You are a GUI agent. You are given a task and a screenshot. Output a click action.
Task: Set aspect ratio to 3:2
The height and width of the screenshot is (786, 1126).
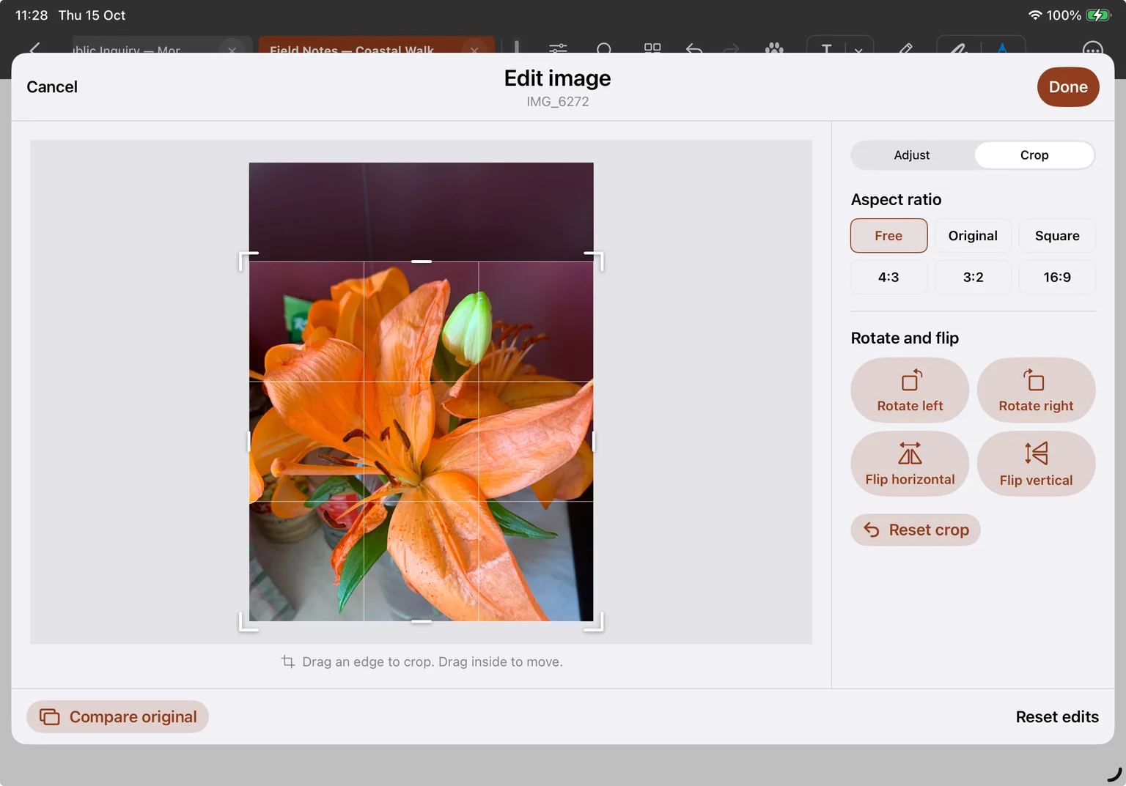click(973, 277)
